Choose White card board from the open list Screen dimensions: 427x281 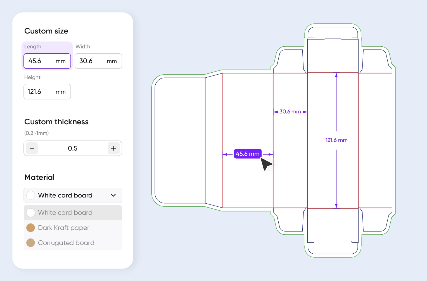[x=65, y=213]
